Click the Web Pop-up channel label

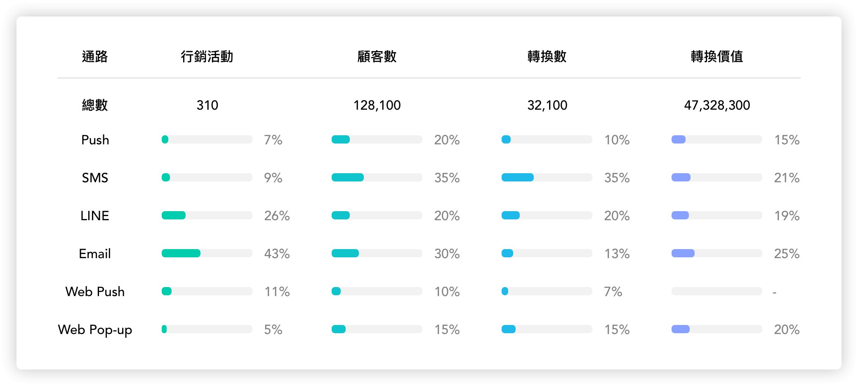click(x=95, y=330)
